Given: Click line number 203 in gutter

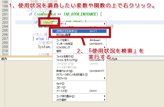Looking at the screenshot, I should coord(5,22).
